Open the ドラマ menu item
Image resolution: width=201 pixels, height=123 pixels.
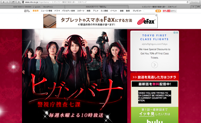pyautogui.click(x=57, y=11)
